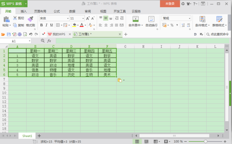Select the Format Painter brush
The width and height of the screenshot is (232, 144).
[x=30, y=19]
